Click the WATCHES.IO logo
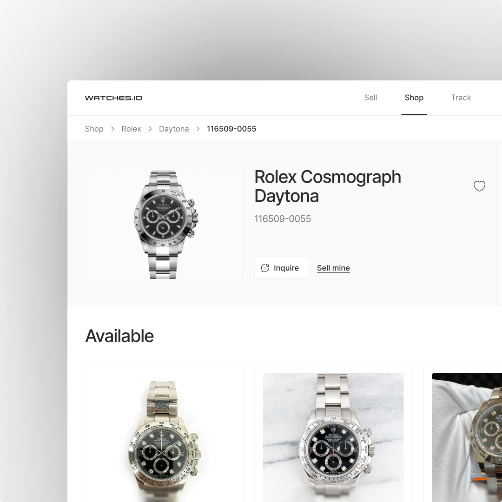The height and width of the screenshot is (502, 502). pos(113,98)
